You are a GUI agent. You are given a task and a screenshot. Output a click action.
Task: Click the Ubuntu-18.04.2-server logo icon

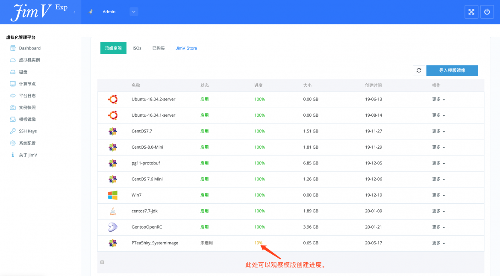coord(113,100)
